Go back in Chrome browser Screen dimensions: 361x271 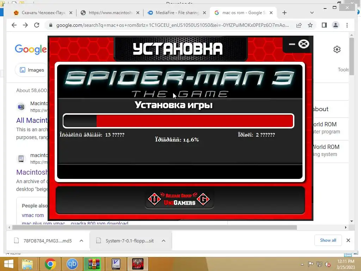(14, 25)
